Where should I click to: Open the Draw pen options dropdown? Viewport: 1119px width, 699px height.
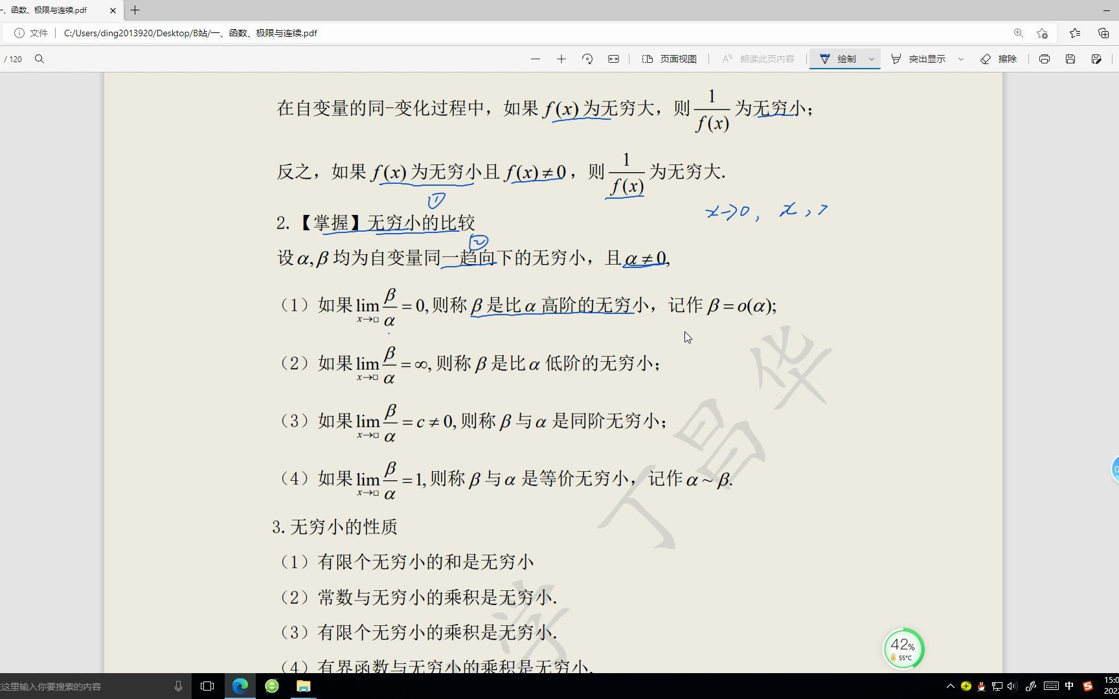point(871,59)
